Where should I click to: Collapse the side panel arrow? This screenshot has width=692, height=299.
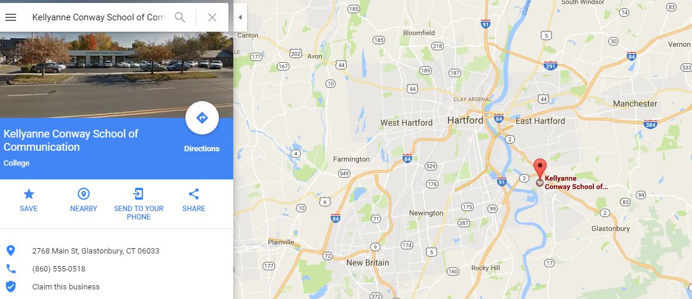tap(240, 17)
